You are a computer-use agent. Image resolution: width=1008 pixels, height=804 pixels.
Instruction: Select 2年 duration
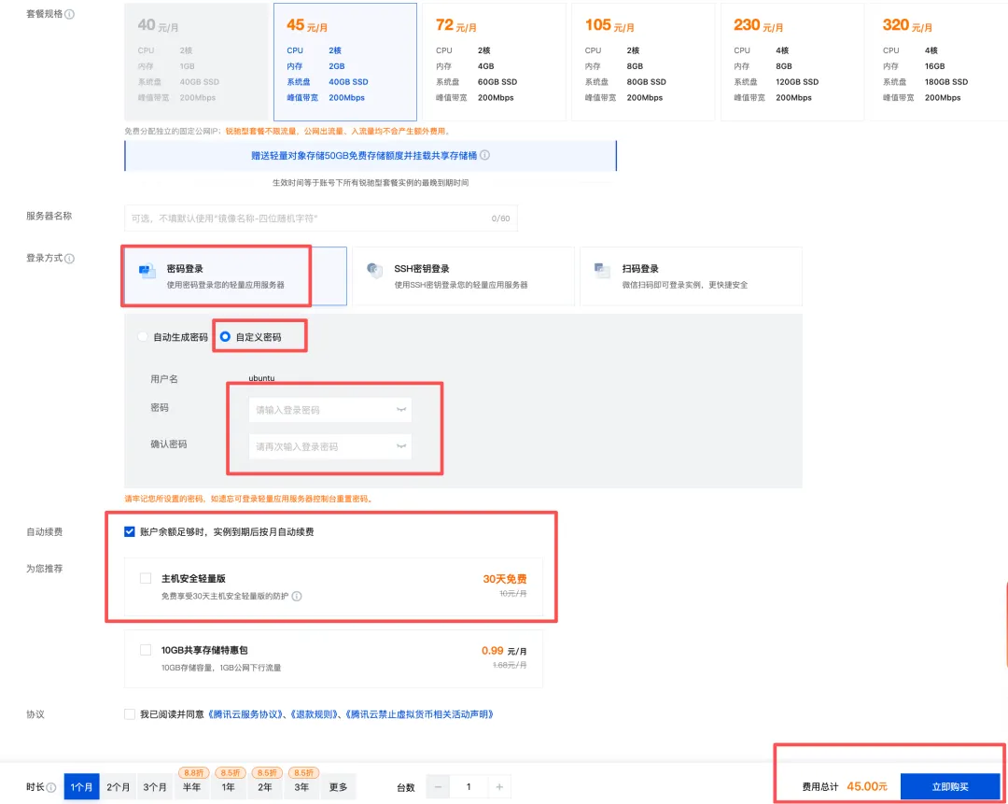point(265,786)
